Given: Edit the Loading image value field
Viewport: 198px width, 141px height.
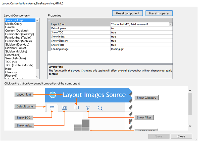Looking at the screenshot, I should (141, 49).
